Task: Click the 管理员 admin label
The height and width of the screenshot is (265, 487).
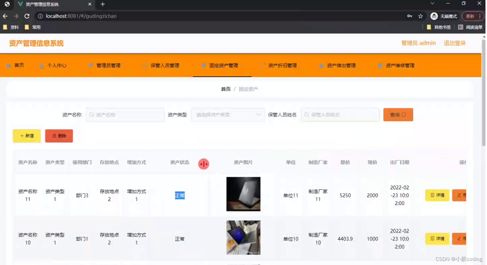Action: (418, 43)
